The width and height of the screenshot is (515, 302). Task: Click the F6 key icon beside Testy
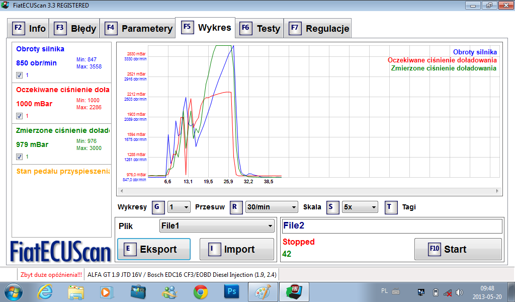pos(245,28)
